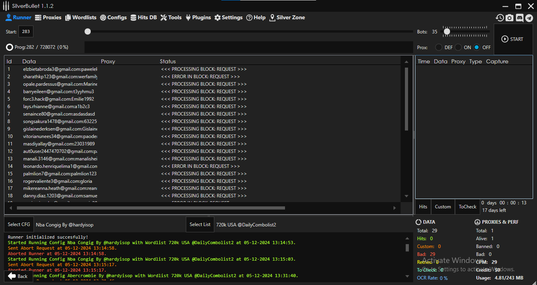Click the "Alive: 1" proxy statistic
Screen dimensions: 537x285
tap(485, 239)
